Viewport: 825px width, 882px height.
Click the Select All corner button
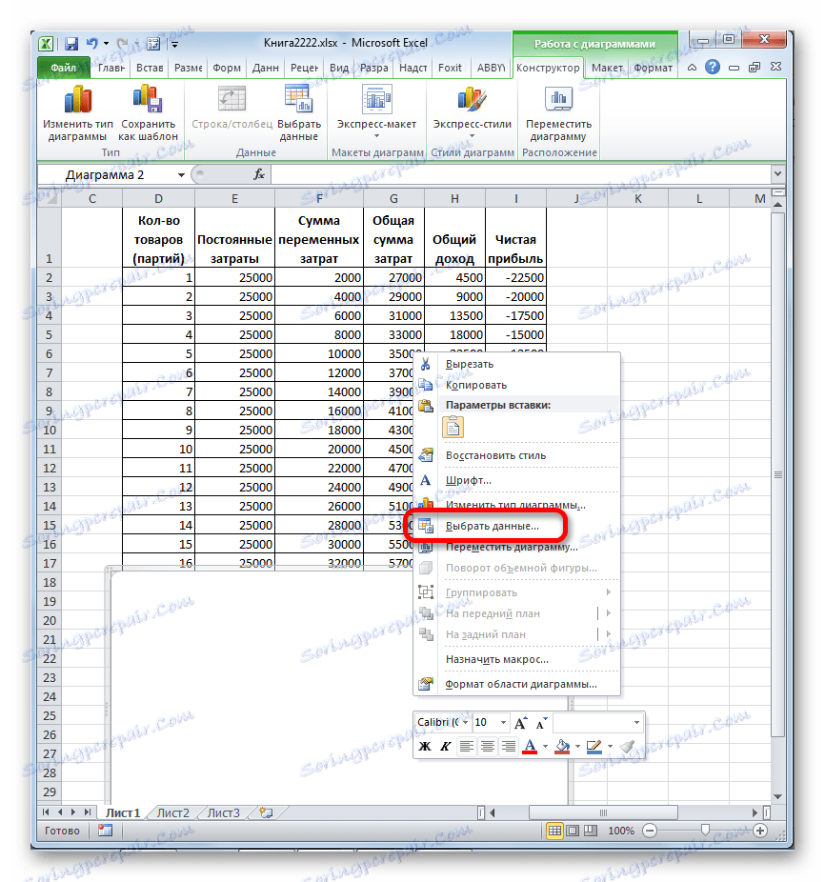(50, 198)
